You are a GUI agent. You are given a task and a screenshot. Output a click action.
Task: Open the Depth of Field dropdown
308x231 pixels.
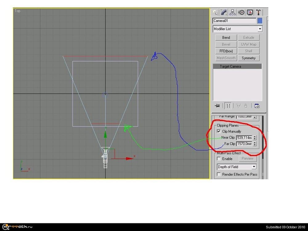pyautogui.click(x=237, y=167)
